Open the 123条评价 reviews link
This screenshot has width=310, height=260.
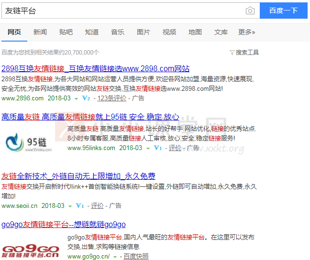[112, 98]
